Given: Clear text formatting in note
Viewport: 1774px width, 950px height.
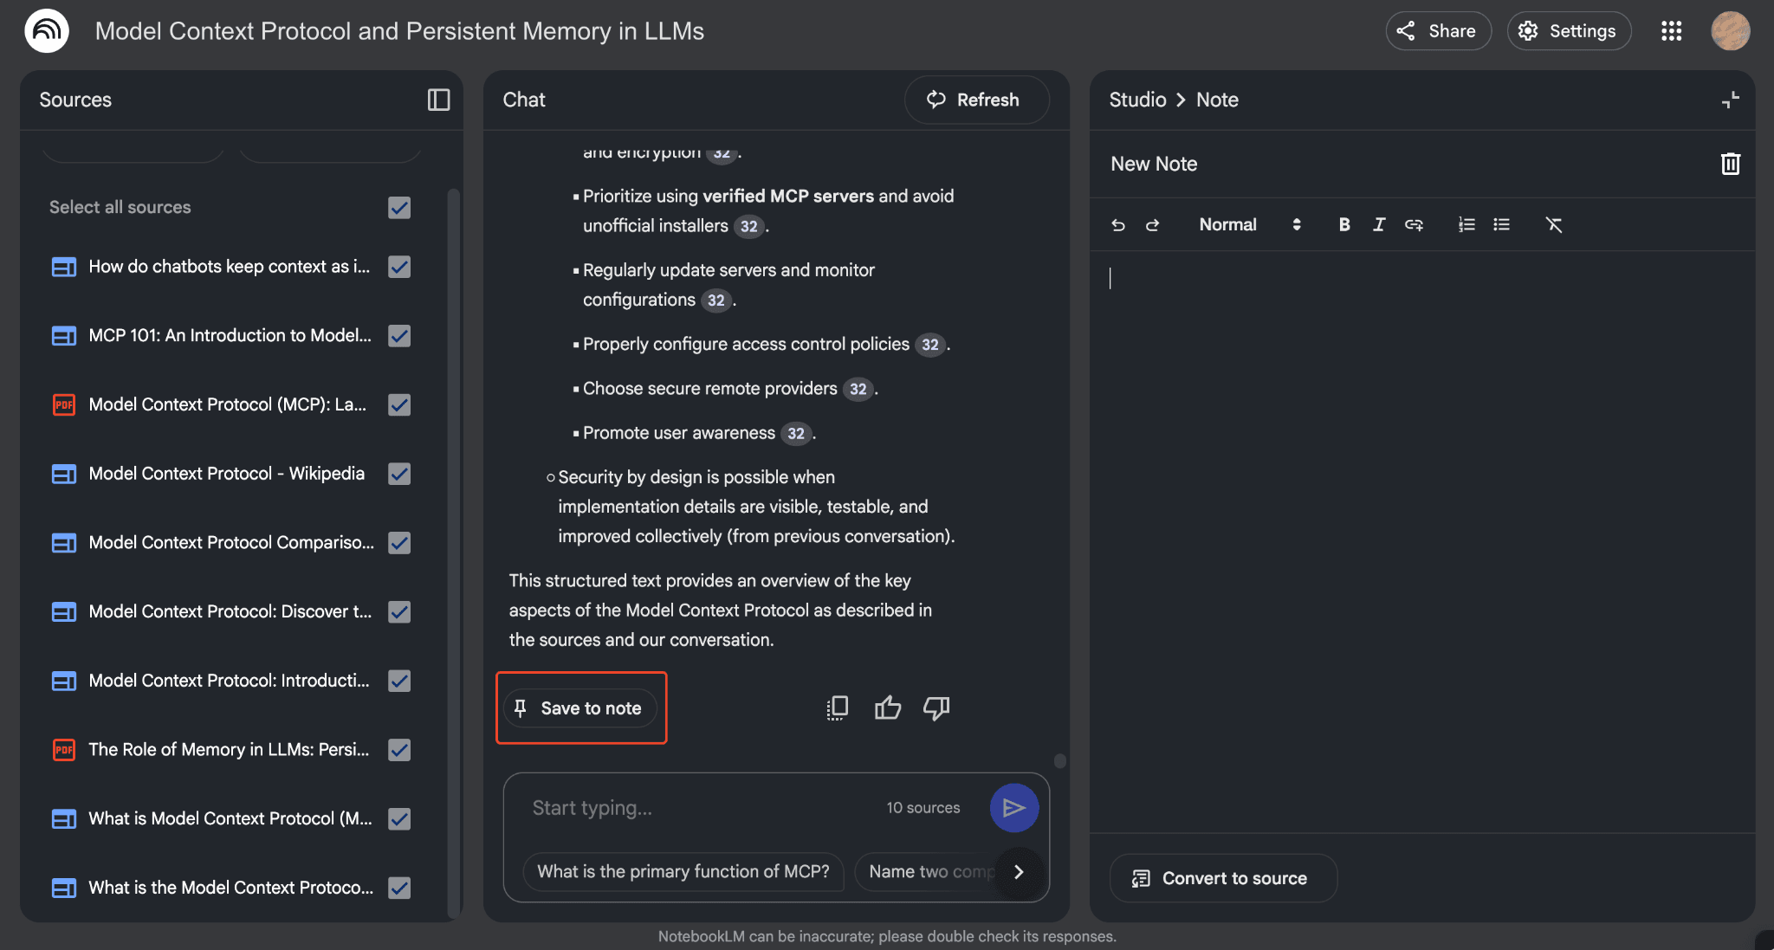Looking at the screenshot, I should pos(1554,225).
